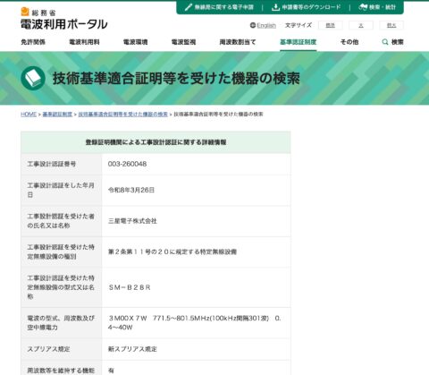The width and height of the screenshot is (429, 375).
Task: Click the スプリアス規定 label
Action: point(48,349)
